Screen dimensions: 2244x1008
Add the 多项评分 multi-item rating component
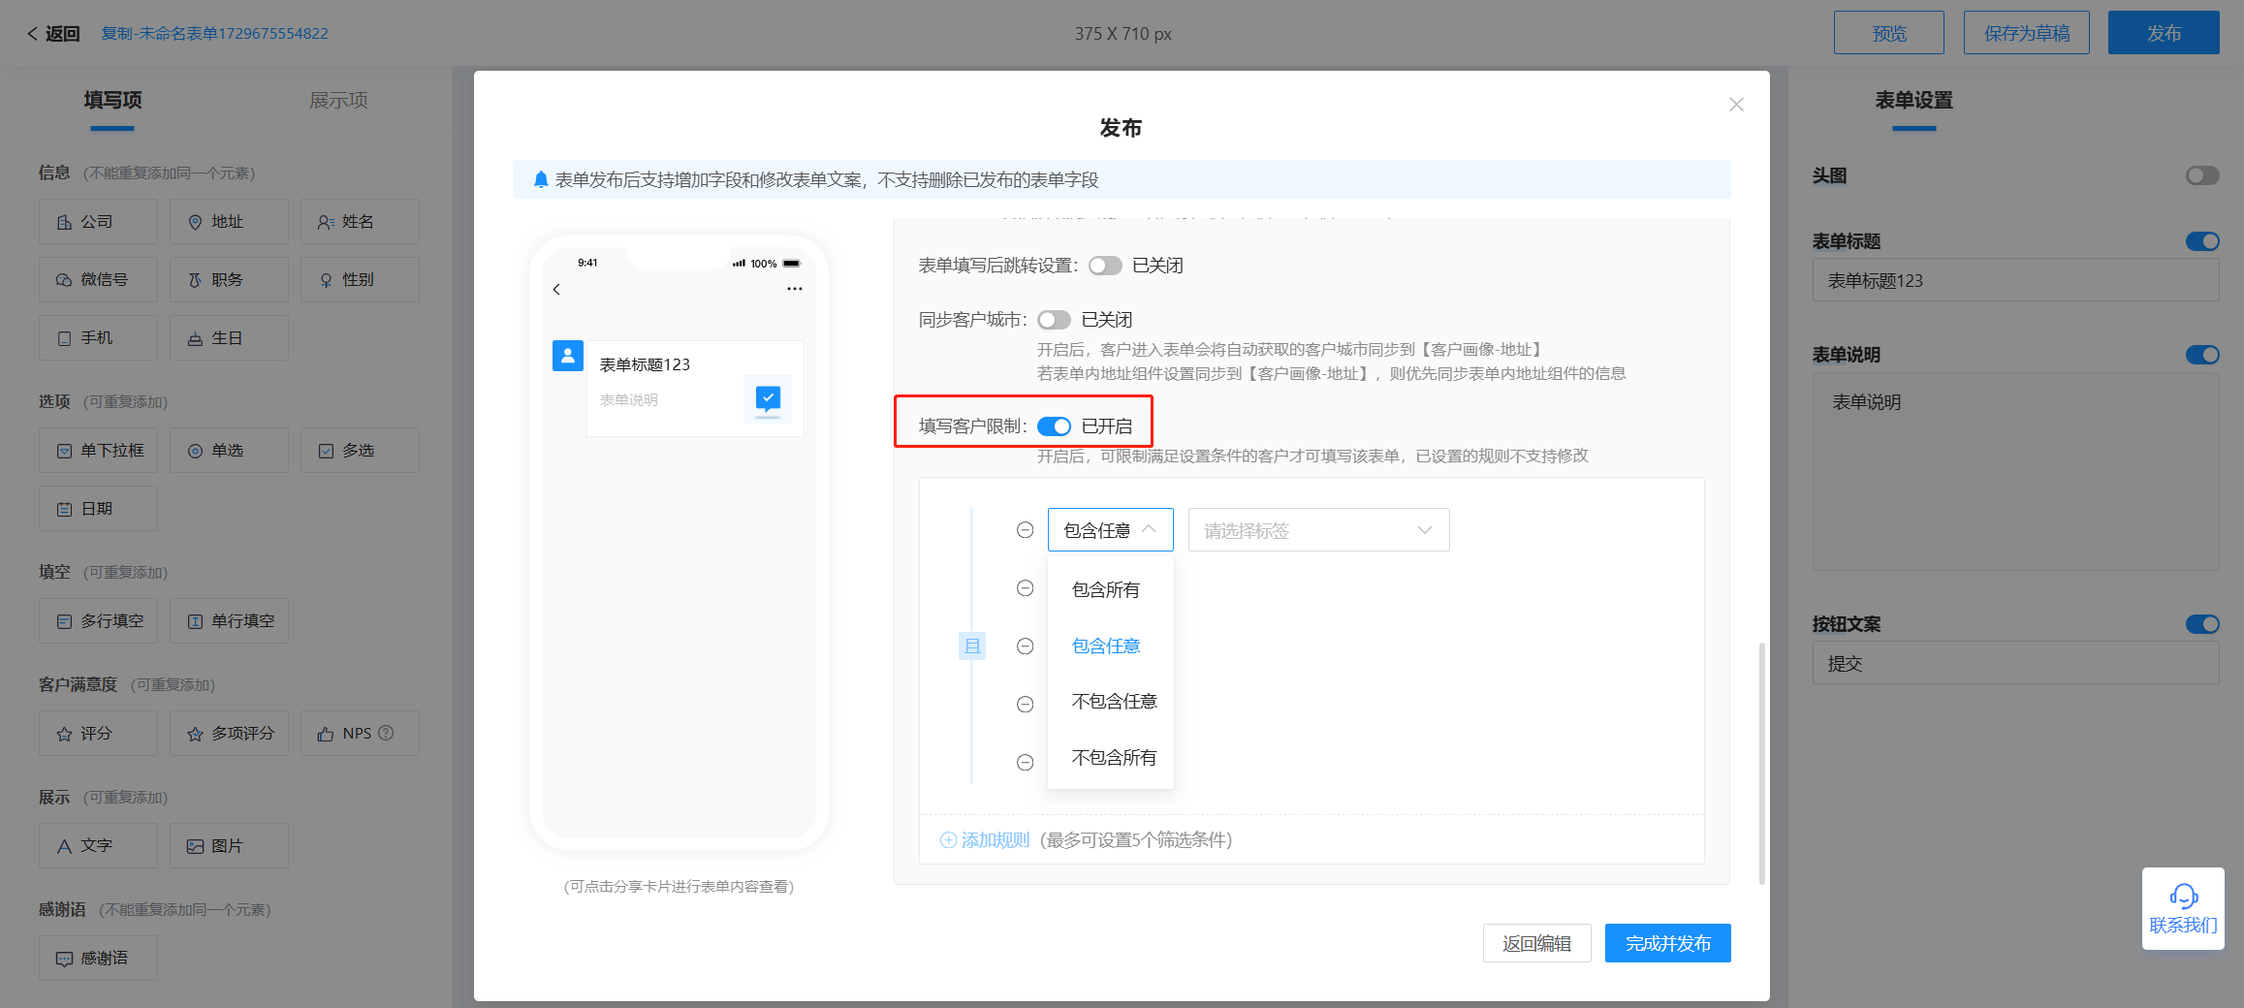click(229, 734)
